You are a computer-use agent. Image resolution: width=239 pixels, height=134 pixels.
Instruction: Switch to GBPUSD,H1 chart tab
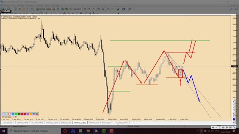[x=94, y=122]
